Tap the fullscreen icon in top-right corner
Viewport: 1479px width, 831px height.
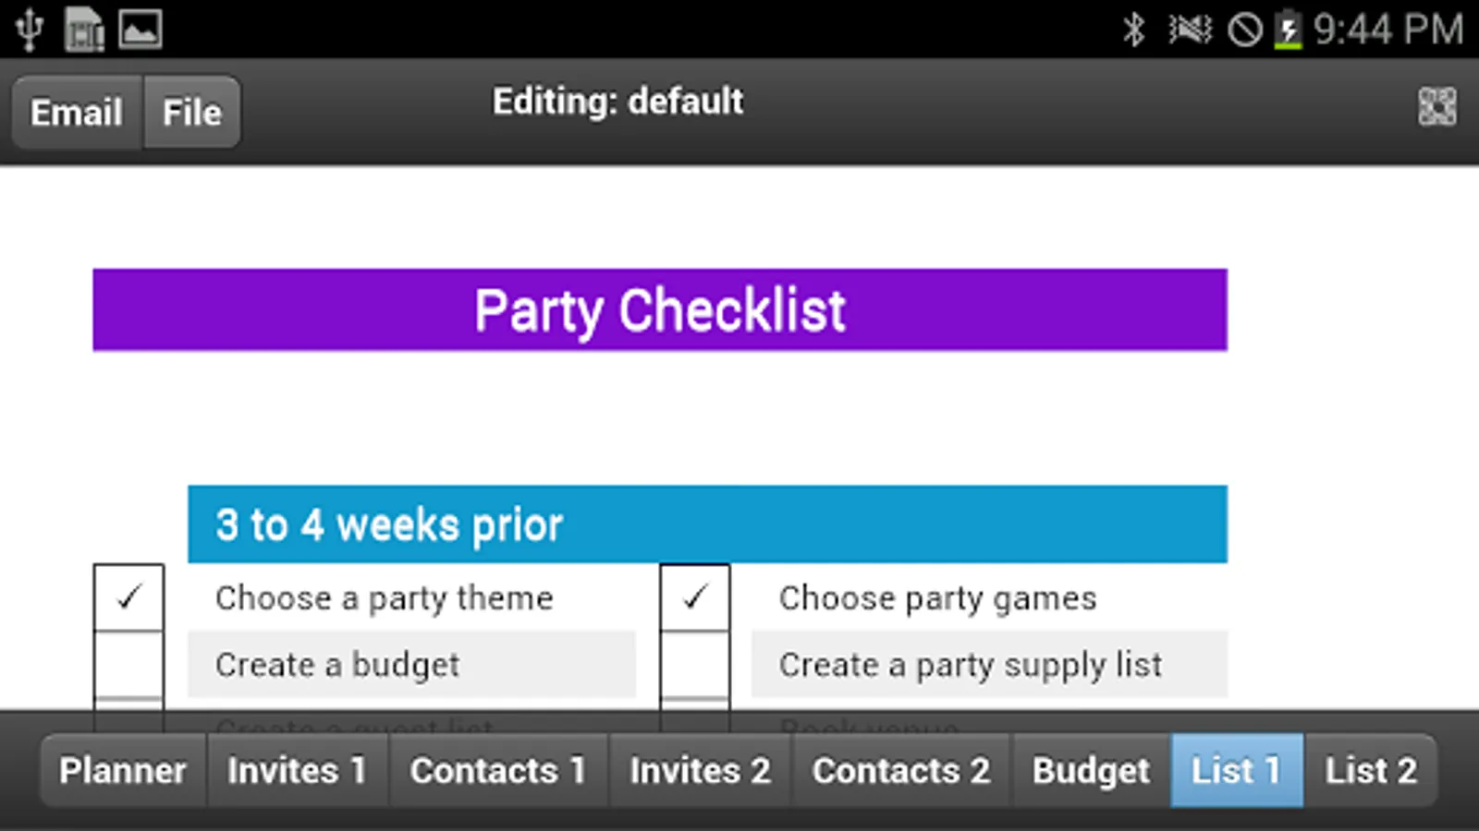[x=1436, y=107]
